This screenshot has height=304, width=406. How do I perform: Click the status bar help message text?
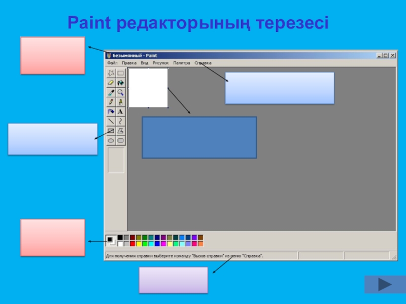pyautogui.click(x=184, y=256)
